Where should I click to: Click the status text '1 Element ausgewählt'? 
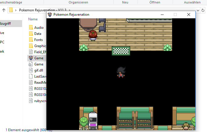tap(22, 130)
